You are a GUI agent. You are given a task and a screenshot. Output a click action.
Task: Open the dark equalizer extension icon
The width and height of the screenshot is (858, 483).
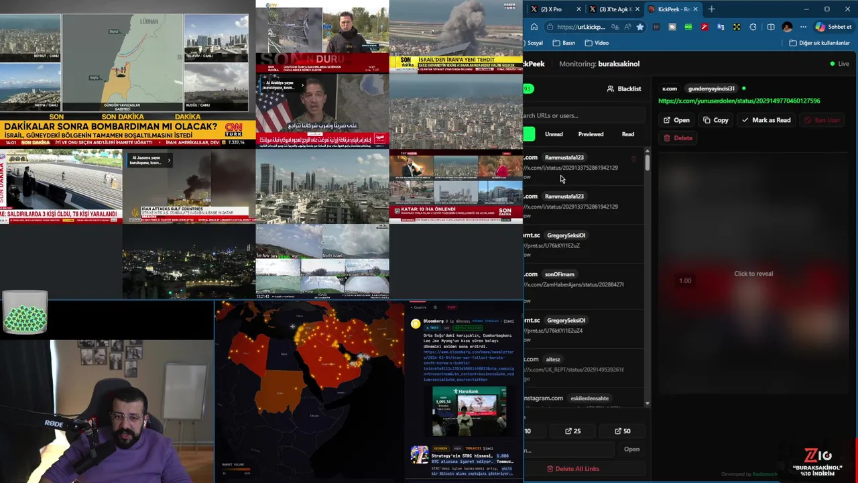pyautogui.click(x=656, y=27)
